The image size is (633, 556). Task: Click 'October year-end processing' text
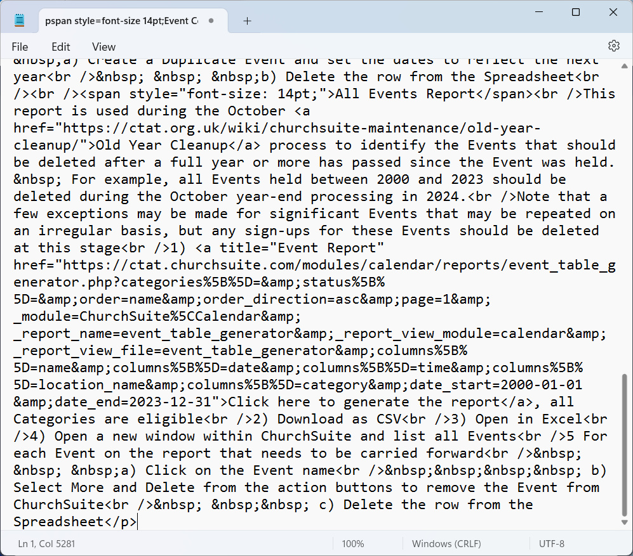point(281,197)
